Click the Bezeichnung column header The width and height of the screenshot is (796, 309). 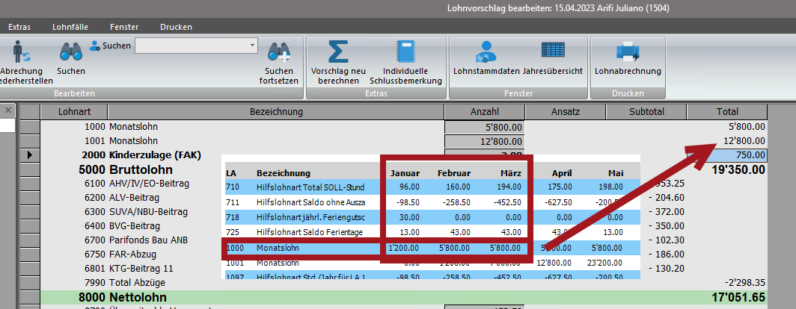pyautogui.click(x=276, y=112)
